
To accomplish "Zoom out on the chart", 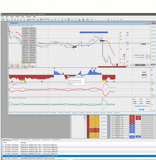I will (65, 19).
